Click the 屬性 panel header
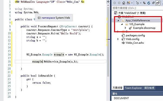The height and width of the screenshot is (101, 163). tap(137, 94)
